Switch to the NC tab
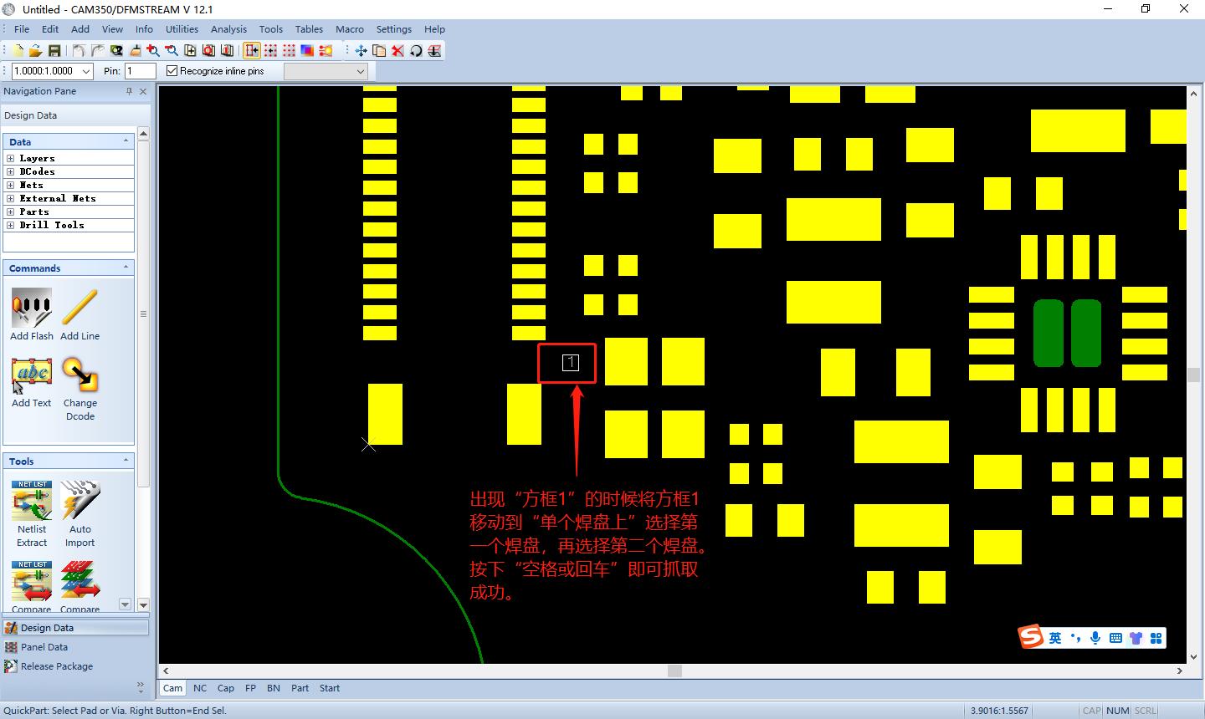This screenshot has height=719, width=1205. 200,688
